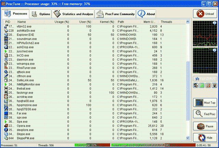219x148 pixels.
Task: Open the Statistics and Analyze tab
Action: tap(73, 14)
